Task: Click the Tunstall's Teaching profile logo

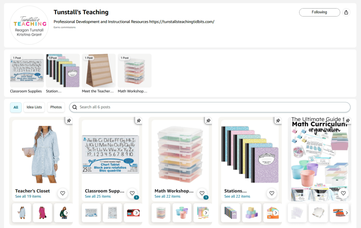Action: (29, 25)
